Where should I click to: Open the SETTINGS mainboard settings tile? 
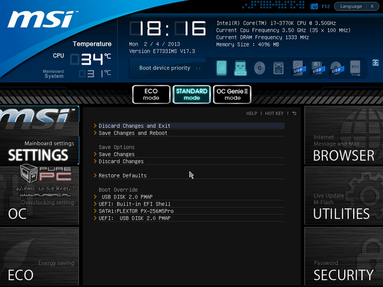click(x=39, y=136)
